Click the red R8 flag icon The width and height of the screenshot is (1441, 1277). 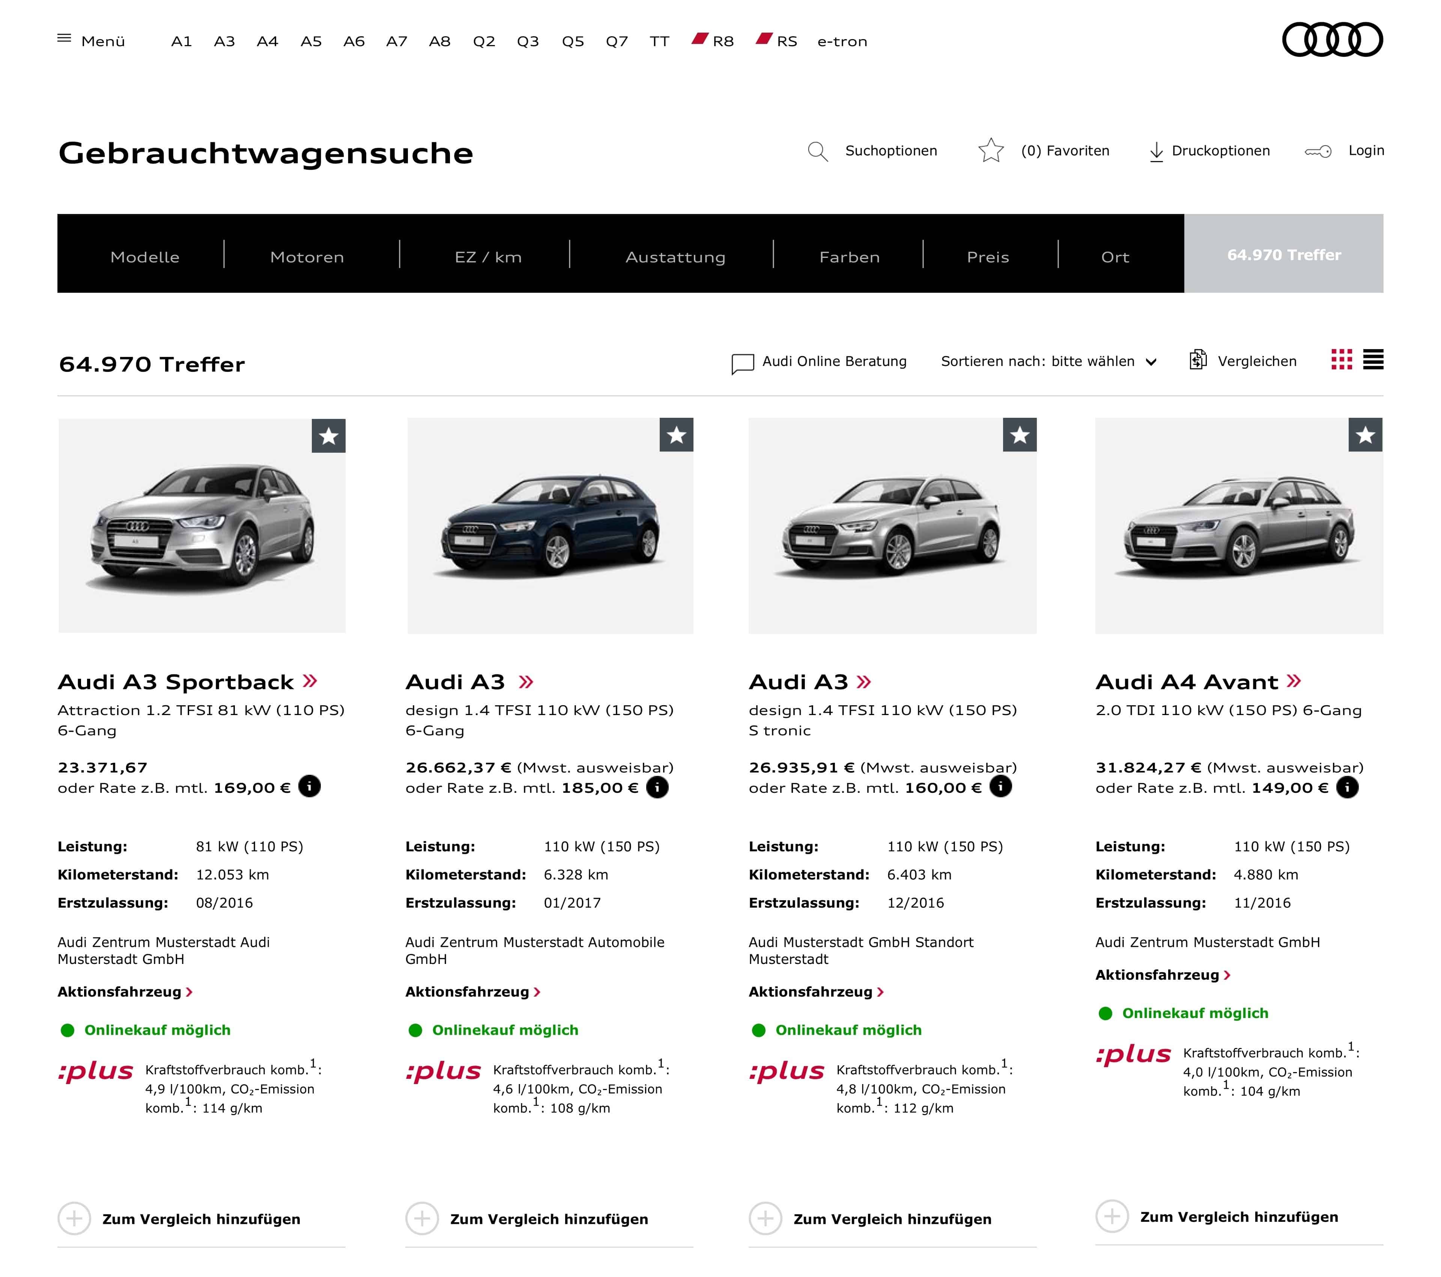coord(699,39)
